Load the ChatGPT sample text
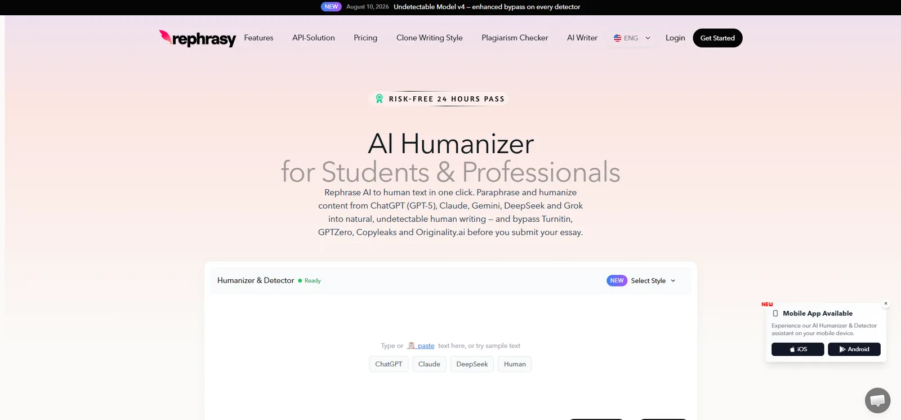The image size is (901, 420). [389, 364]
